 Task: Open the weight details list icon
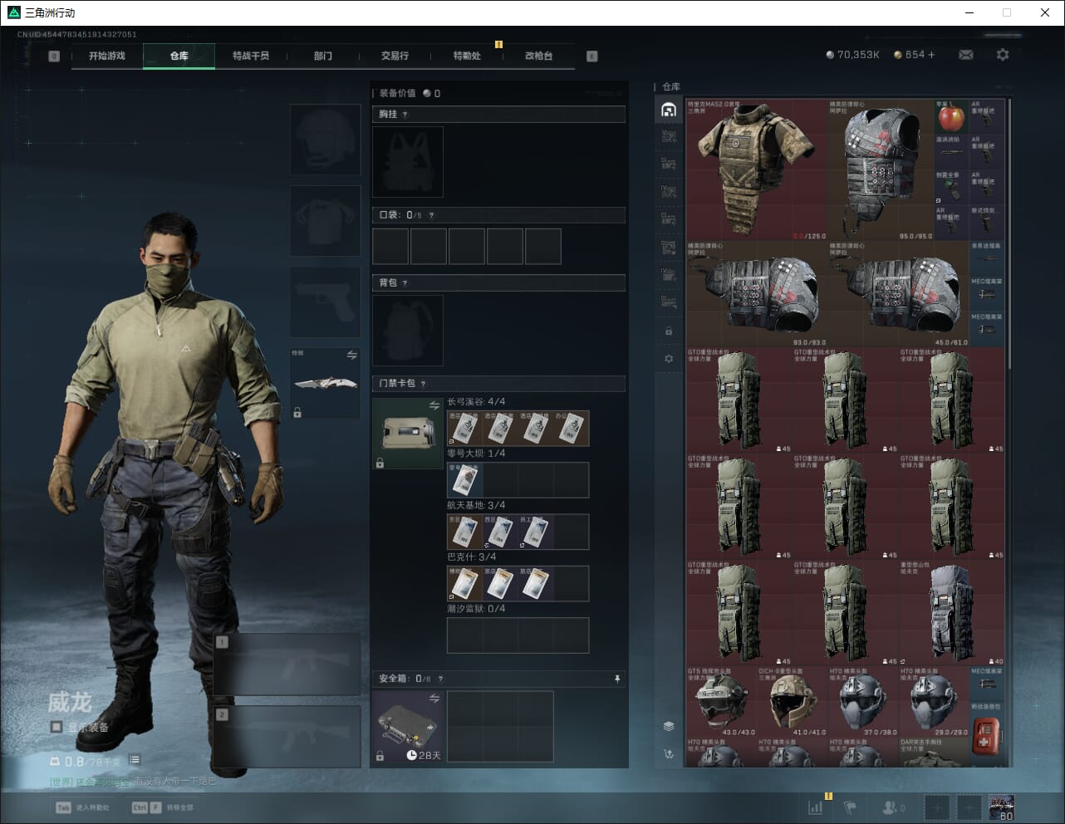tap(135, 760)
